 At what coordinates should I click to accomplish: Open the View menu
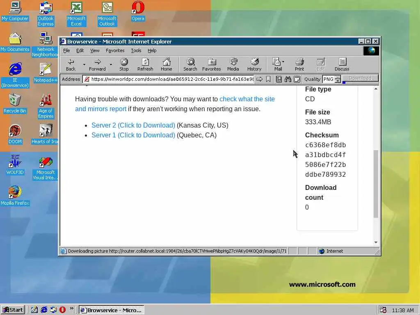(95, 50)
